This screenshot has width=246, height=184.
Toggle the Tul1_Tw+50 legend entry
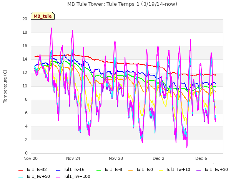click(x=34, y=176)
